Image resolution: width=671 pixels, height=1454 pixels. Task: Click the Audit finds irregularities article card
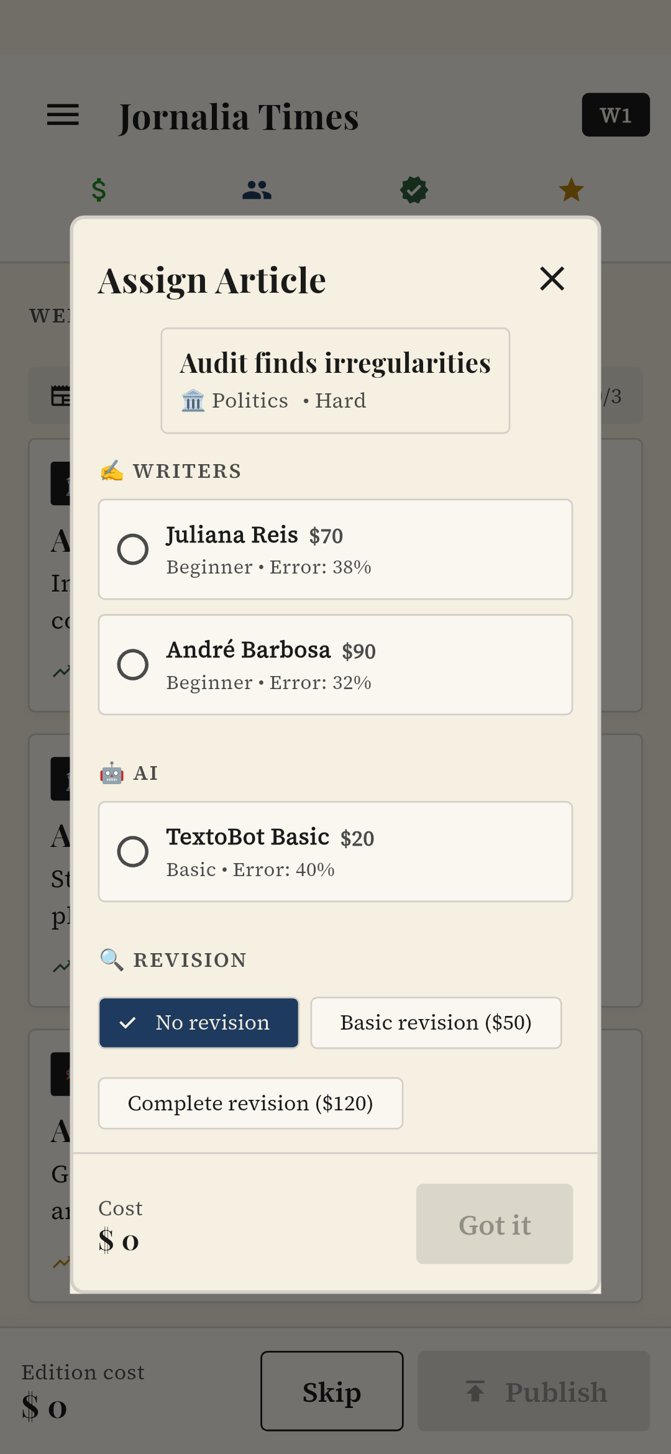(x=335, y=380)
